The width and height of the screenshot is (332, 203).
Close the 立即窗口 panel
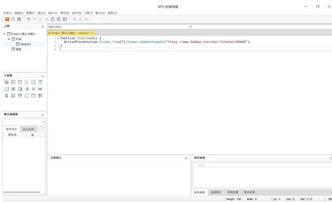(186, 158)
